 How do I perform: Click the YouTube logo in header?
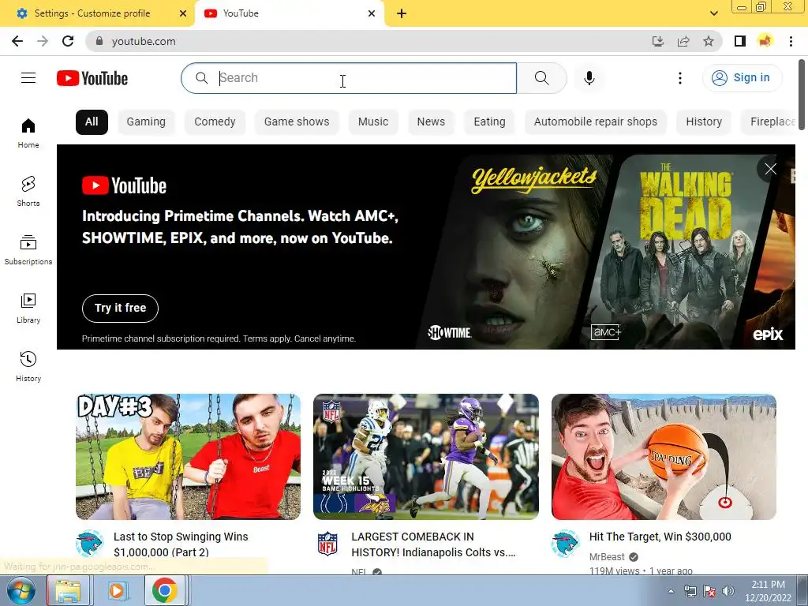[x=92, y=78]
